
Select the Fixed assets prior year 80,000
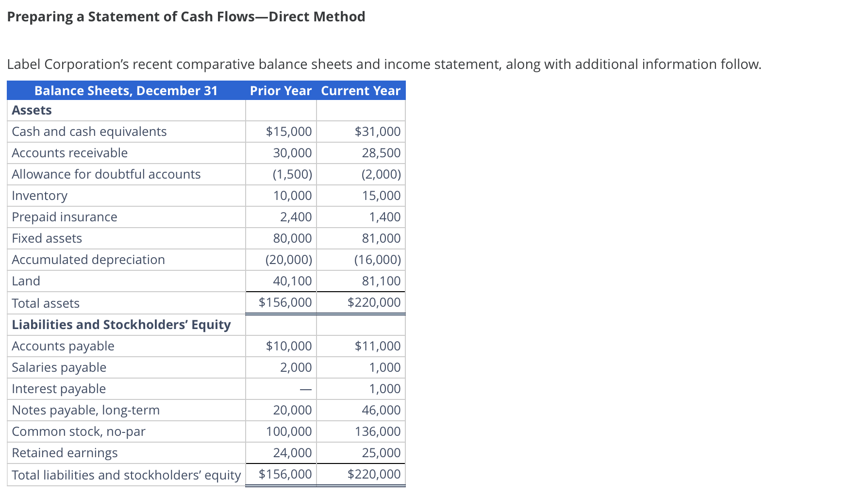pos(292,238)
